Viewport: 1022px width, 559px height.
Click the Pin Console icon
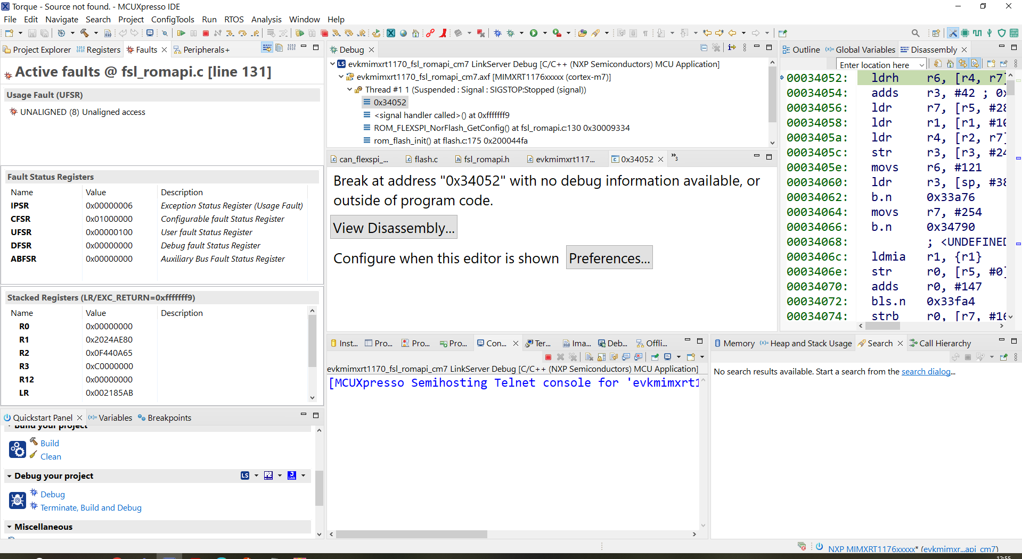655,357
